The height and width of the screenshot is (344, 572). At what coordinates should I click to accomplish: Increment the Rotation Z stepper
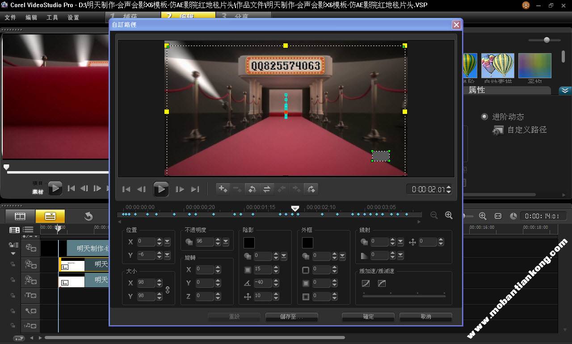pos(218,294)
